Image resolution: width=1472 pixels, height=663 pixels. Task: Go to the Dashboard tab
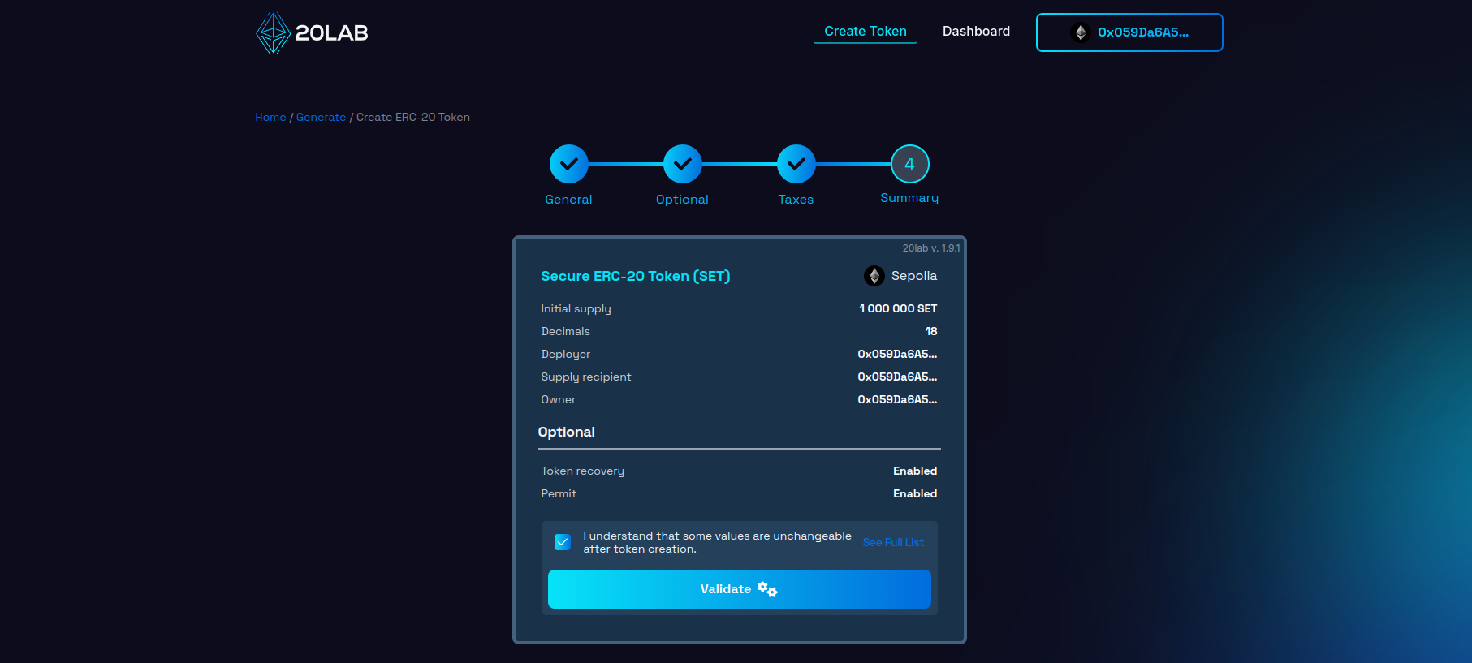976,32
